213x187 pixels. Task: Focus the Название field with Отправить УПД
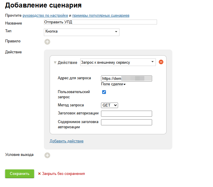tap(100, 22)
